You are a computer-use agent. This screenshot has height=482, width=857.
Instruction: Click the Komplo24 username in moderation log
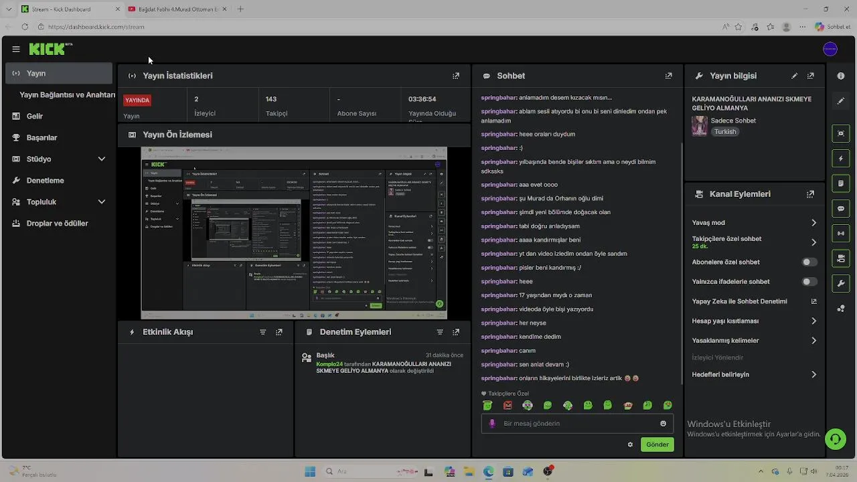tap(329, 364)
